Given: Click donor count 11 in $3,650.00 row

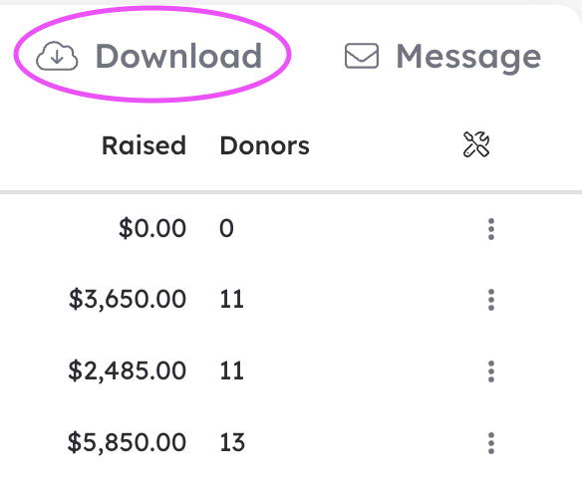Looking at the screenshot, I should (x=231, y=299).
